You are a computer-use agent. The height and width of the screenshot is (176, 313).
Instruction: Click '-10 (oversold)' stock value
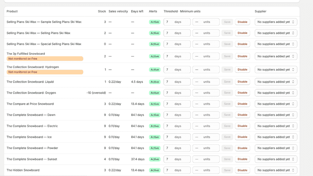(x=96, y=93)
